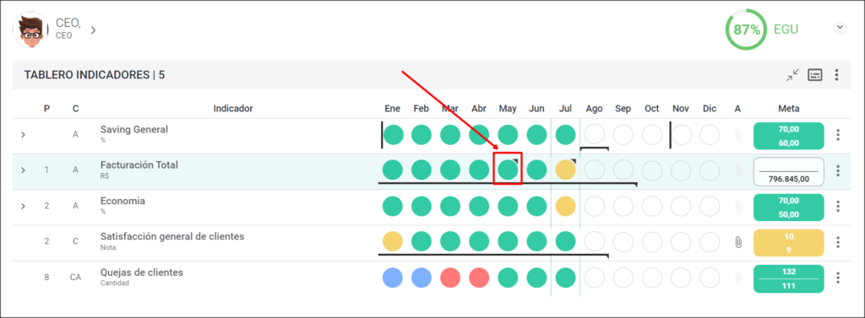Screen dimensions: 865x318
Task: Open the Satisfacción general de clientes options menu
Action: pyautogui.click(x=838, y=242)
